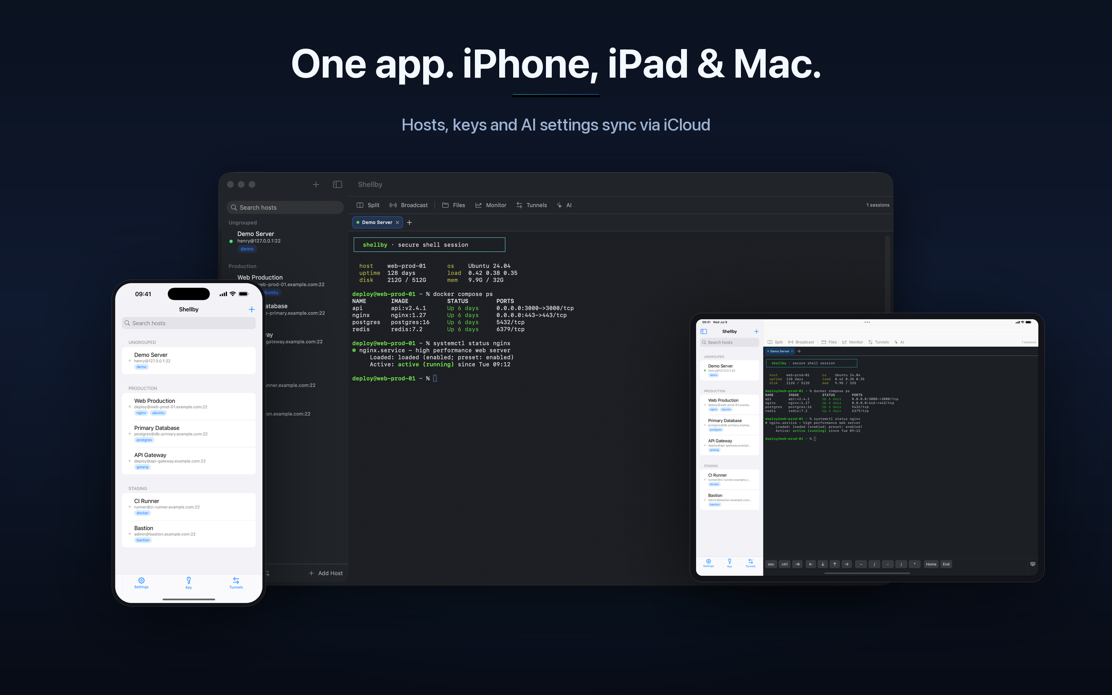Select Demo Server in the iPad sidebar
1112x695 pixels.
tap(729, 370)
